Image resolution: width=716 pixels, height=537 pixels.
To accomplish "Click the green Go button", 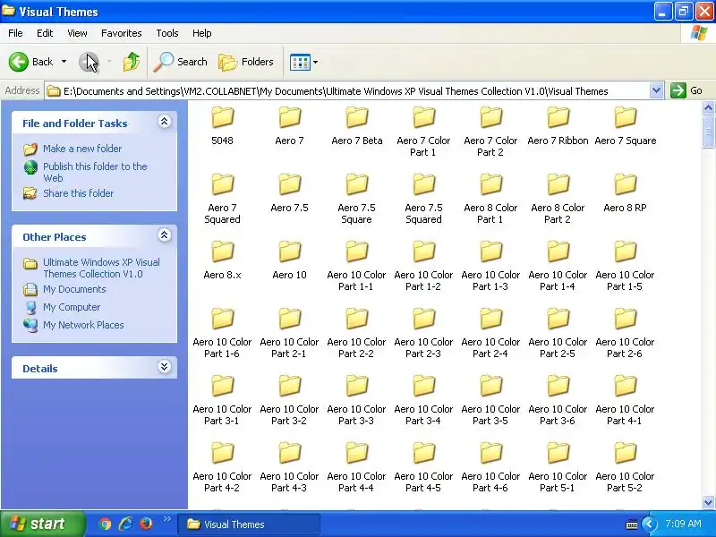I will [x=686, y=90].
